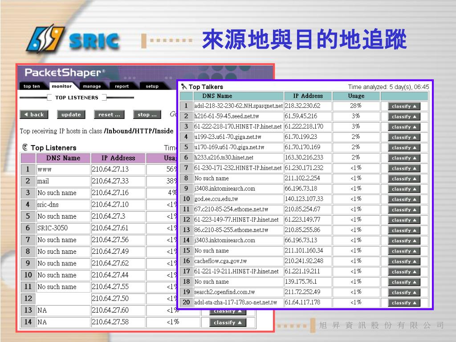Select listener IP 210.64.27.60

(110, 310)
